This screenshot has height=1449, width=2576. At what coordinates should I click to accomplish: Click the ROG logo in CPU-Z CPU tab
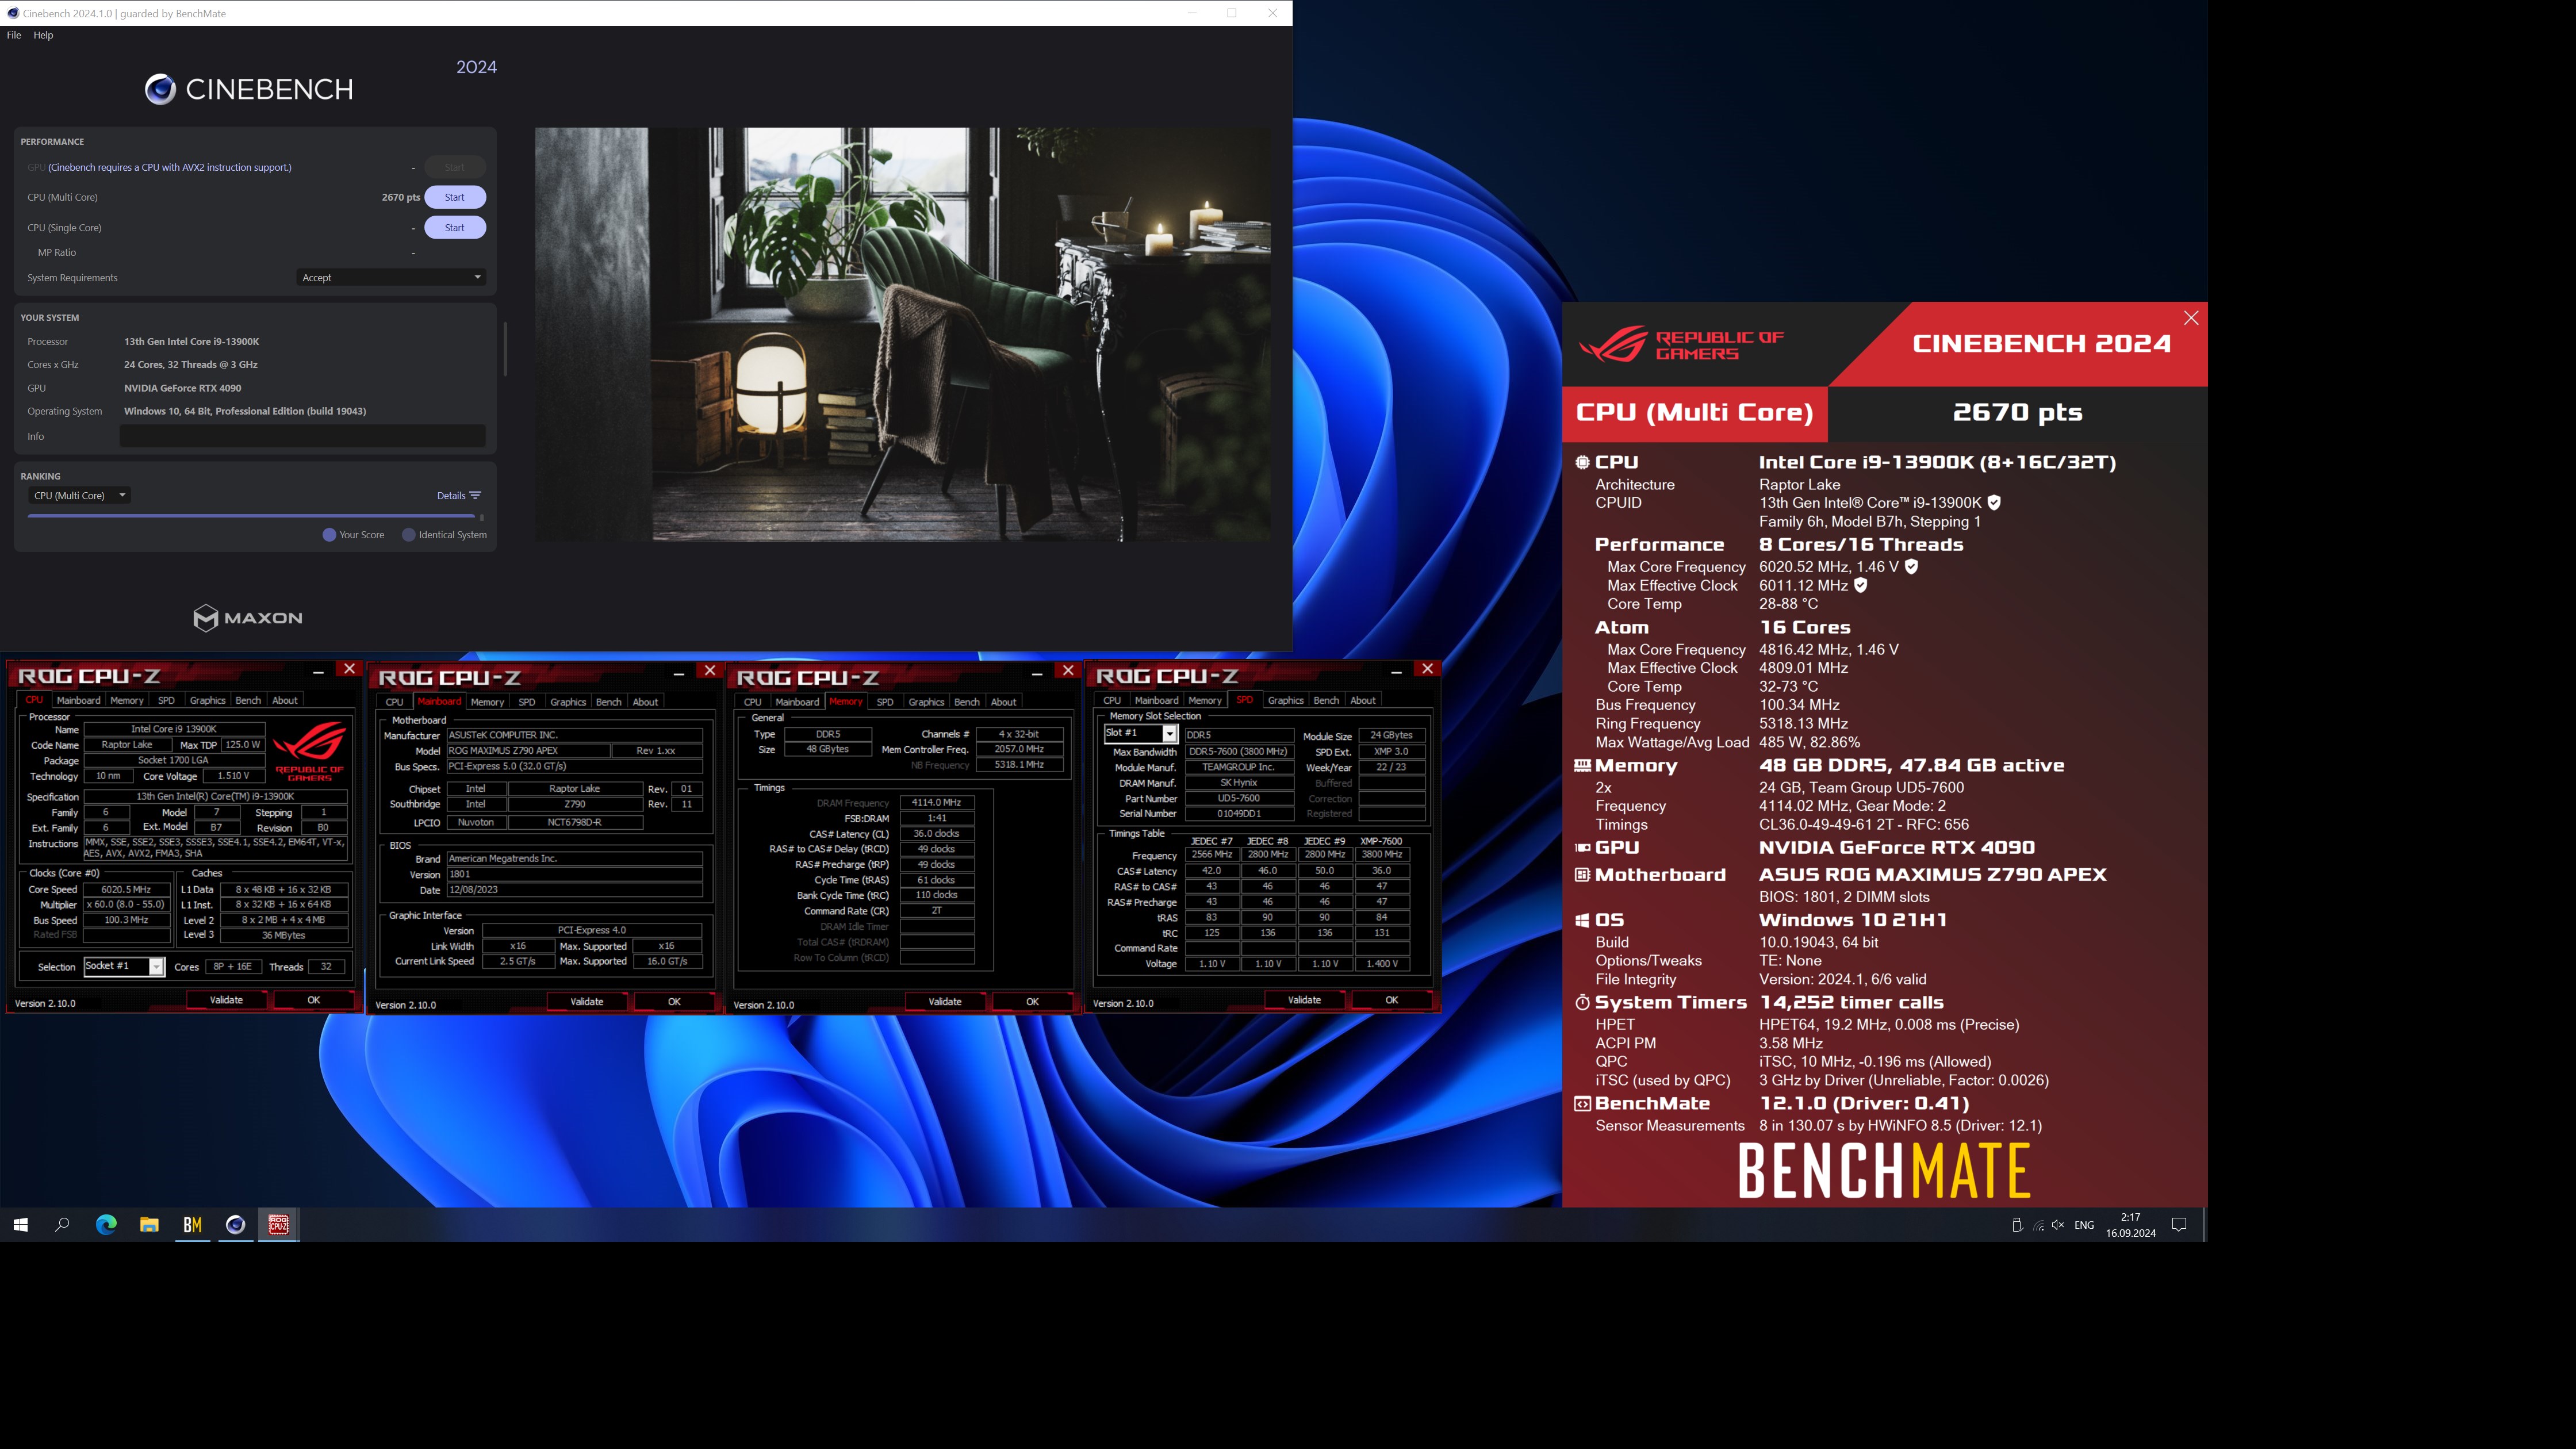pyautogui.click(x=309, y=751)
